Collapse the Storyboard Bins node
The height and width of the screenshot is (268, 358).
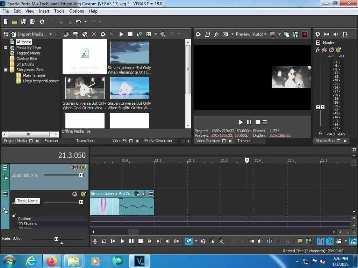coord(6,70)
